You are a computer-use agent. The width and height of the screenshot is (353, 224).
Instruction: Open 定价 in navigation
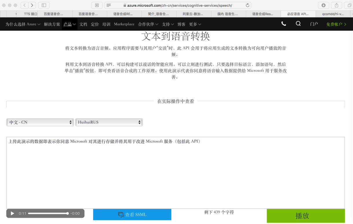coord(95,24)
